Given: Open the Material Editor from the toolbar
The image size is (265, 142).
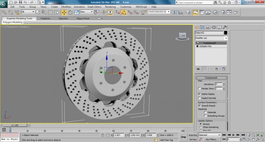Looking at the screenshot, I should (x=215, y=12).
